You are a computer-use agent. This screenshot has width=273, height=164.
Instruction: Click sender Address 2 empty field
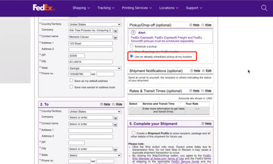[x=91, y=50]
